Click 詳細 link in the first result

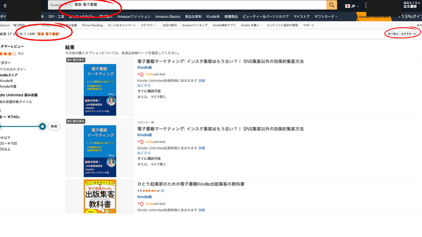pos(202,81)
